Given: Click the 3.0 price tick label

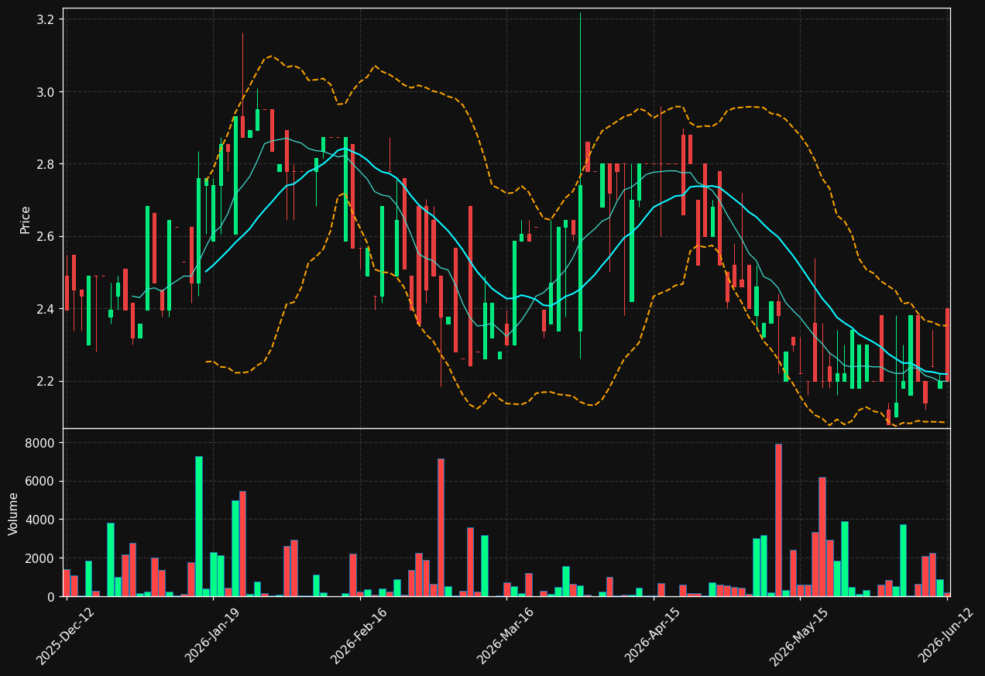Looking at the screenshot, I should (47, 92).
